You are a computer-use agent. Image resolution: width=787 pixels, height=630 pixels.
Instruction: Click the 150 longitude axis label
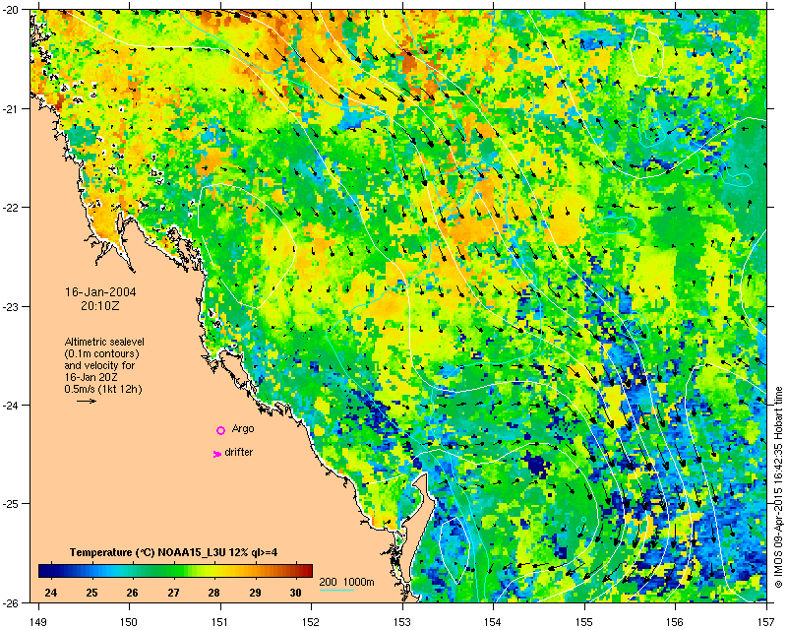tap(130, 622)
